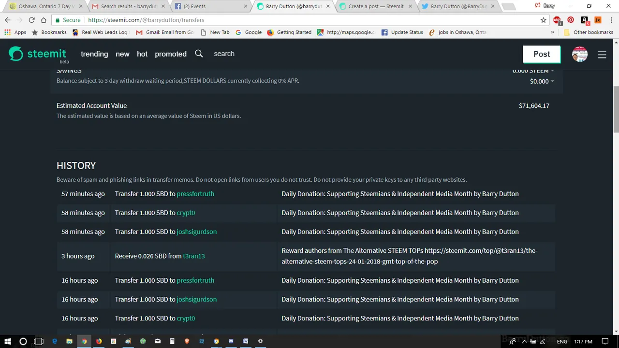Open the Bookmarks bookmark

tap(49, 32)
